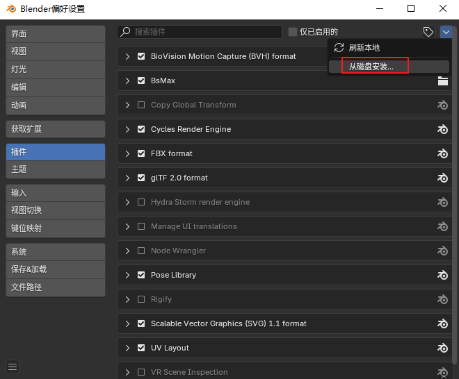Uncheck the Pose Library add-on
The height and width of the screenshot is (379, 459).
pos(141,275)
